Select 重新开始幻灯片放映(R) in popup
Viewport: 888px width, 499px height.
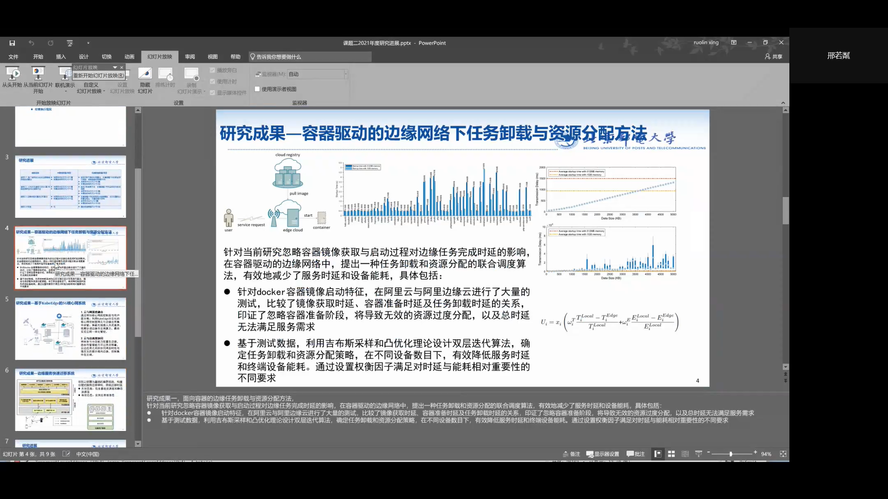click(x=99, y=76)
